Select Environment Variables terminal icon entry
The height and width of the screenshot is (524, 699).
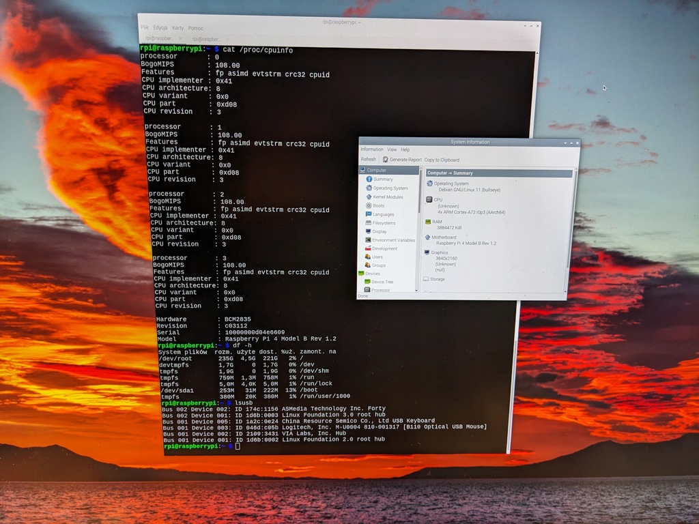(368, 239)
